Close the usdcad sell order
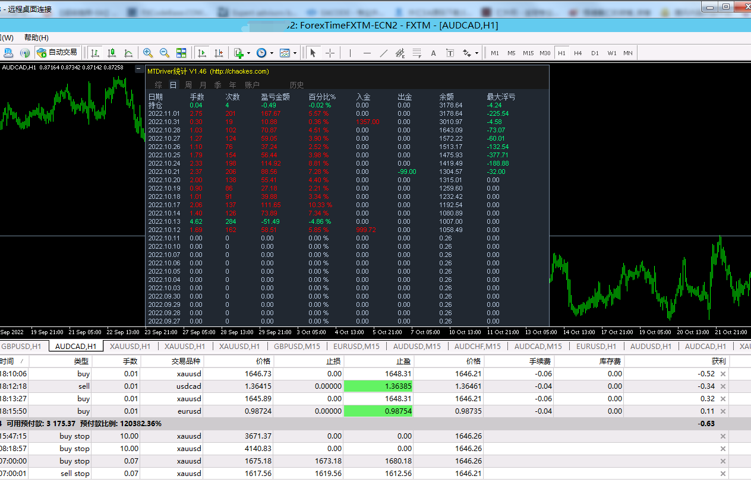 point(723,386)
